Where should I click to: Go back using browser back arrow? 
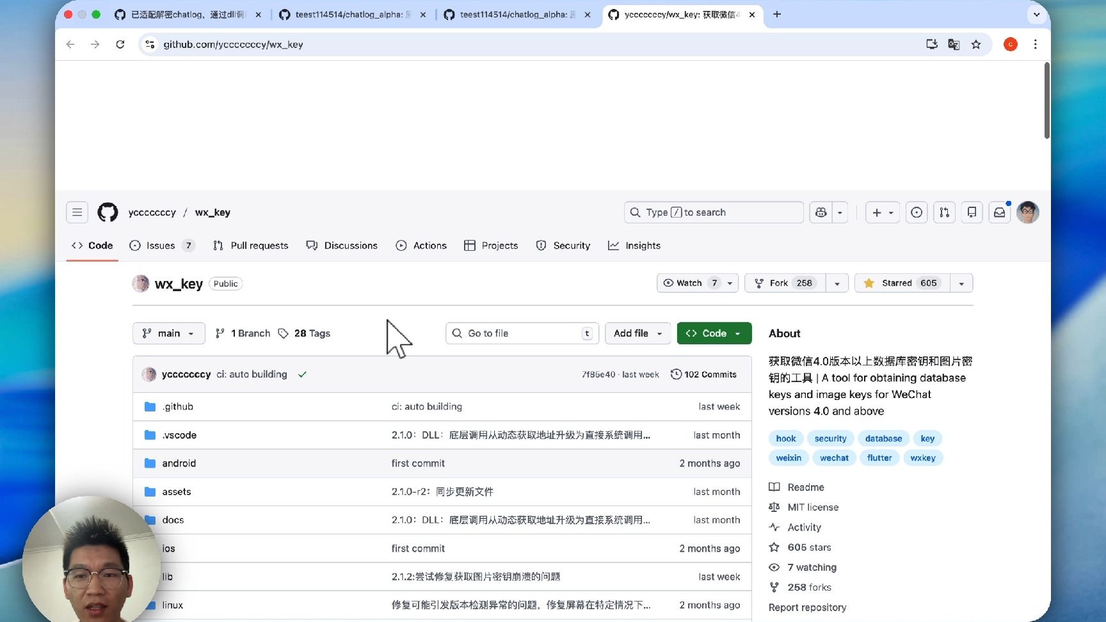70,44
